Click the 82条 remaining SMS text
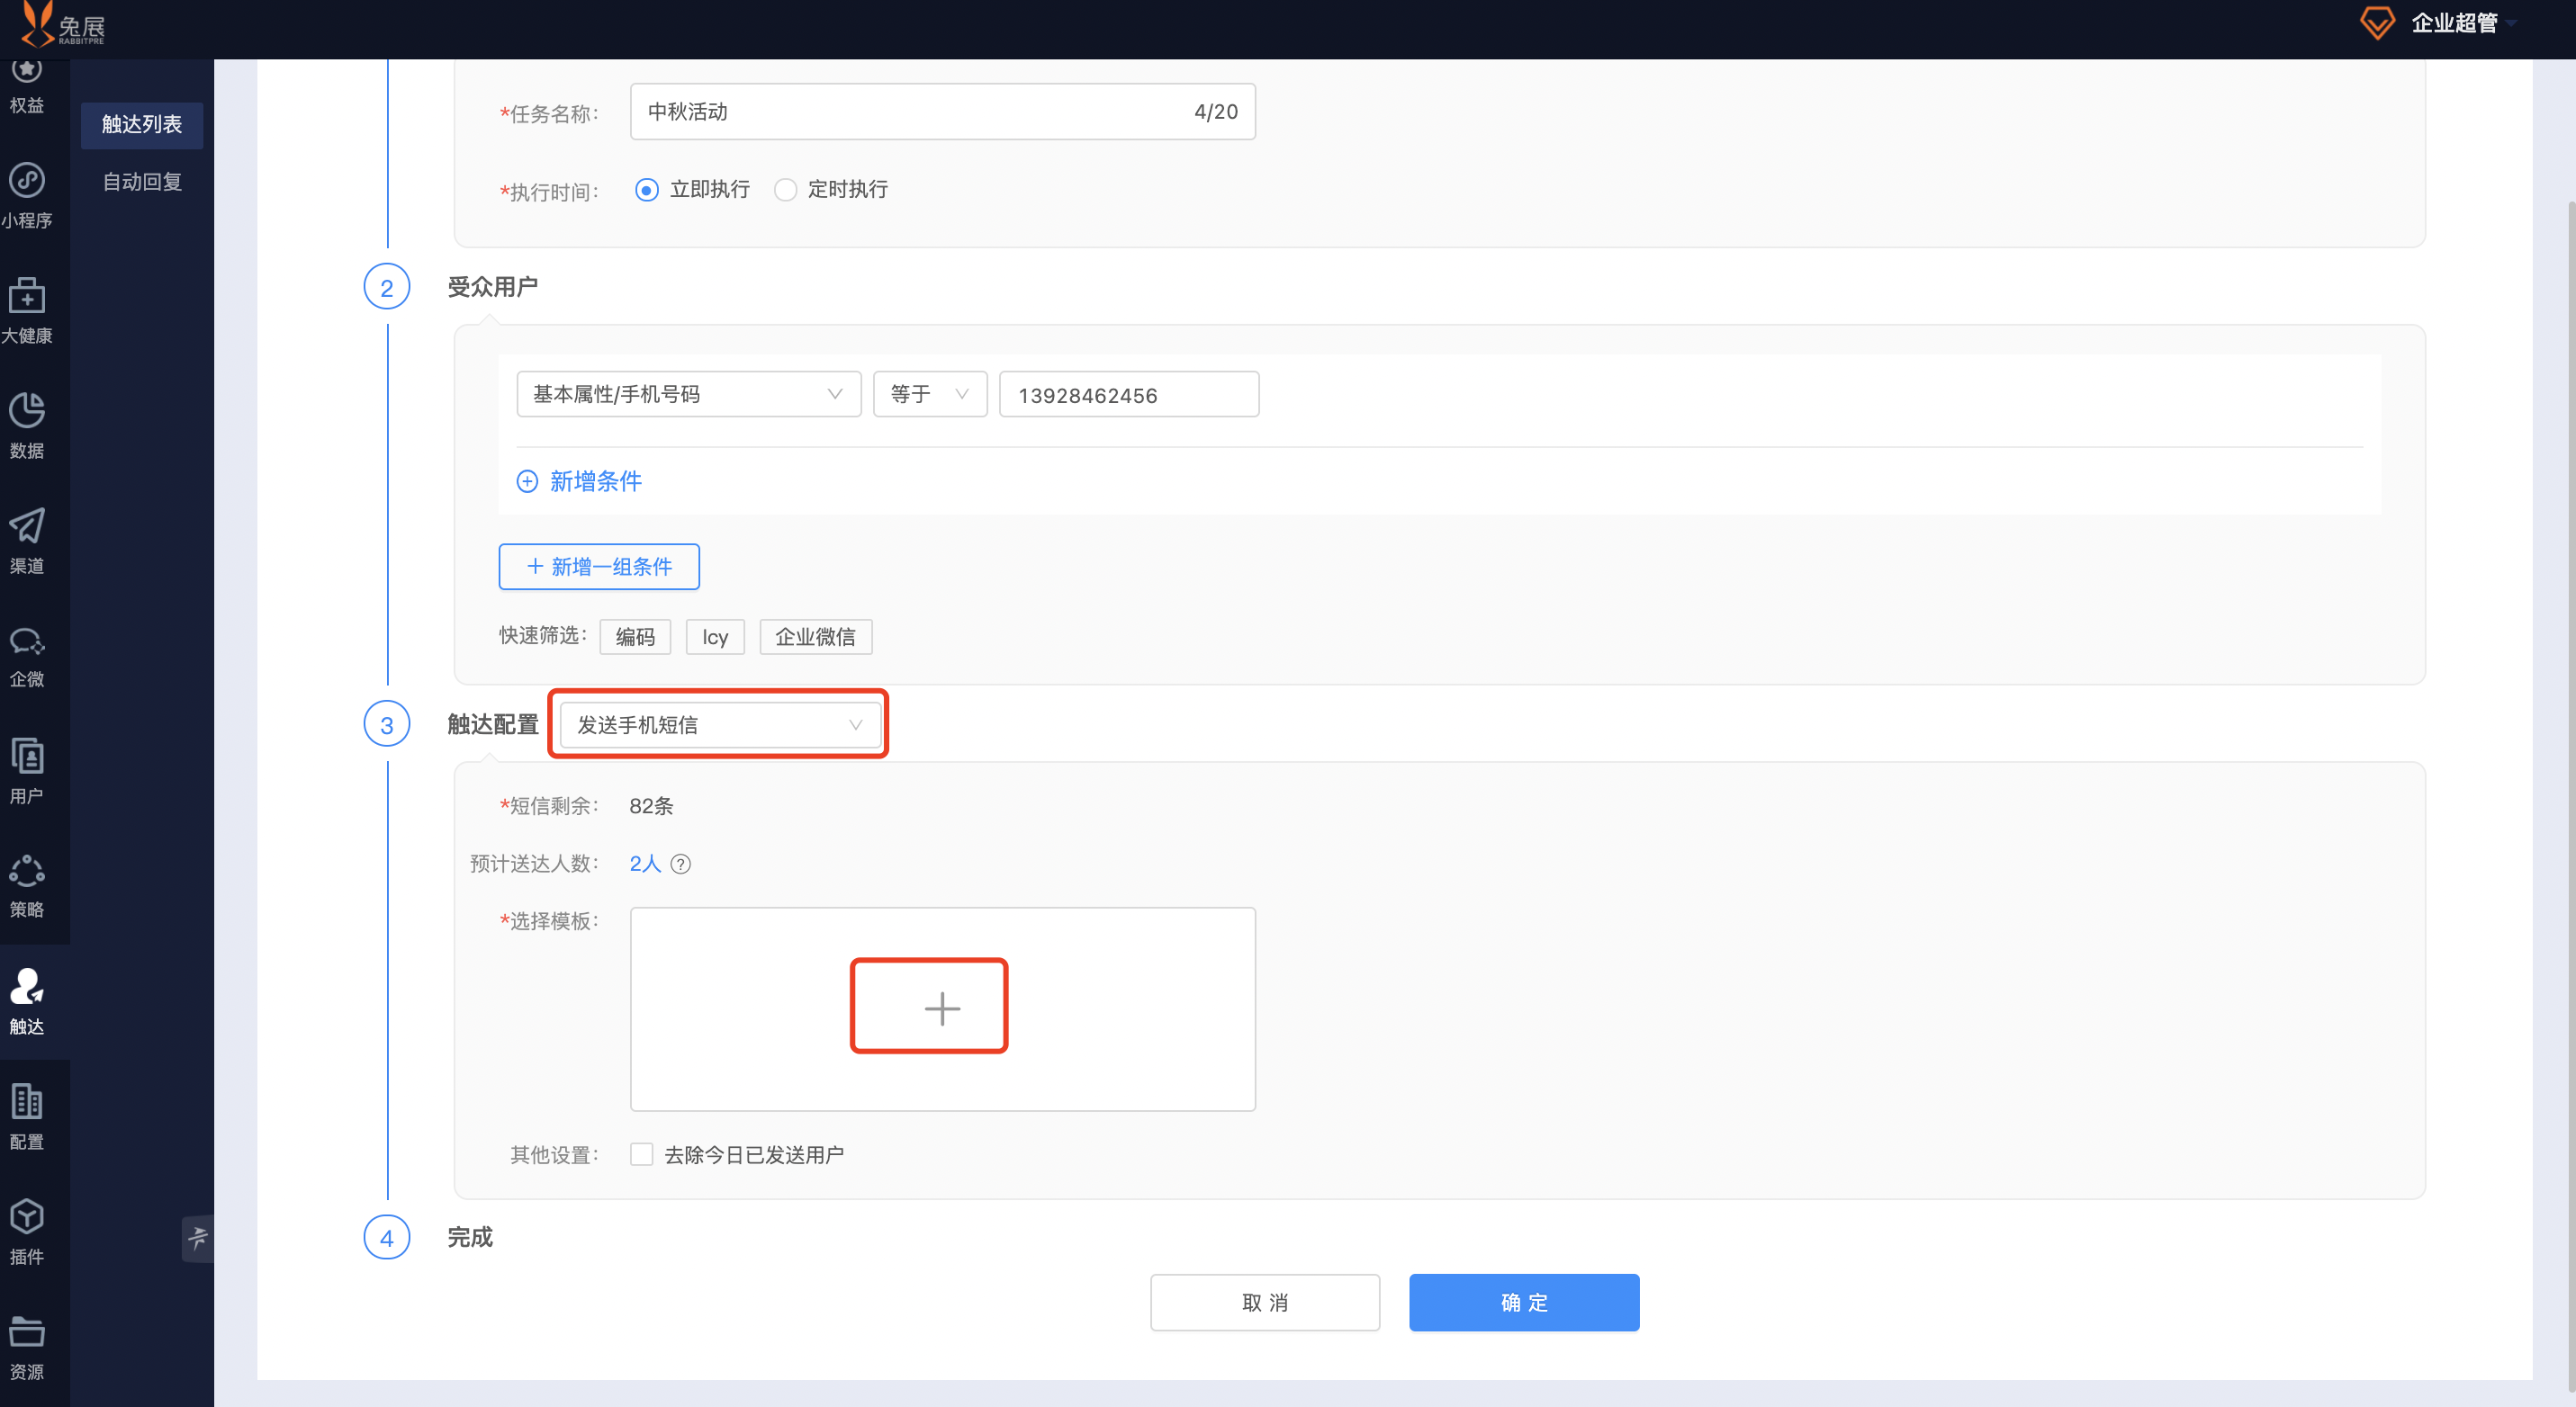The image size is (2576, 1407). click(x=651, y=805)
